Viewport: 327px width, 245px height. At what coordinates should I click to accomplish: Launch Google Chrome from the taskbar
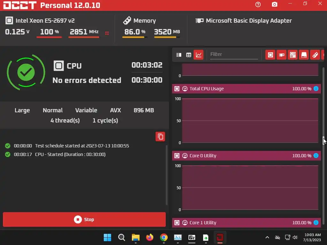click(164, 237)
